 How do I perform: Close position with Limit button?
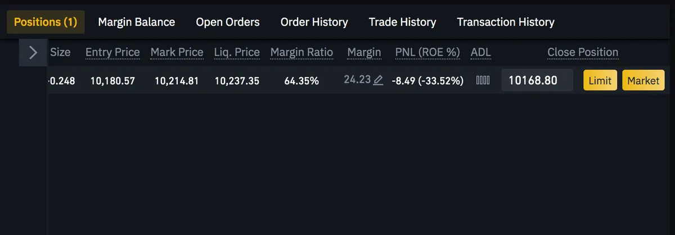click(x=600, y=80)
